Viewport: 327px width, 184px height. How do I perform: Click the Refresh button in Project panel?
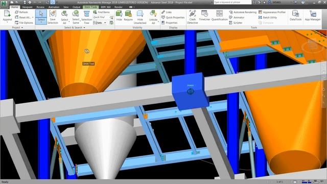(x=21, y=12)
